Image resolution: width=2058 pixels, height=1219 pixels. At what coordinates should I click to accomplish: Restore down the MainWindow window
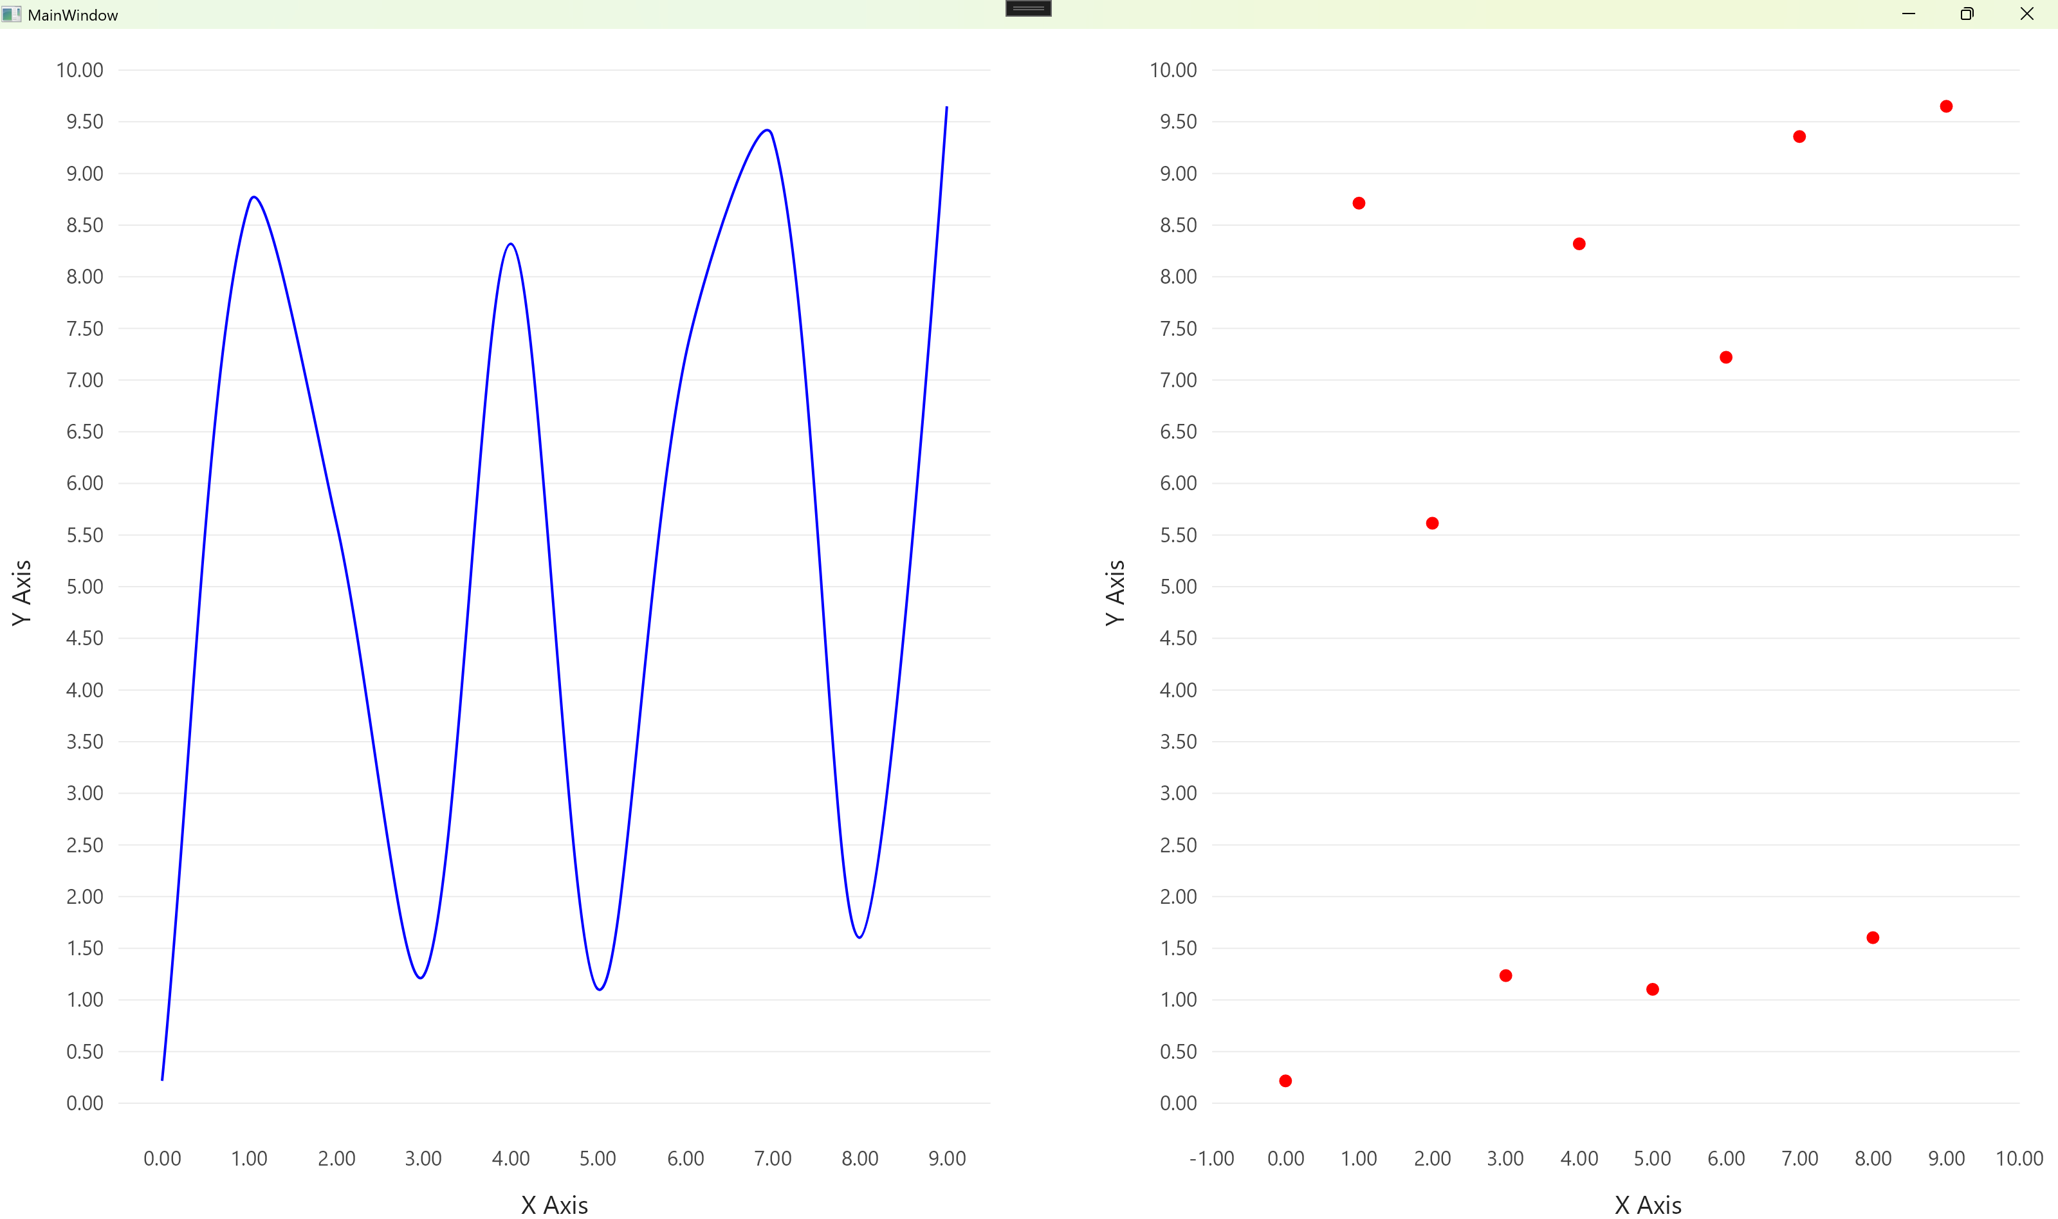[1967, 14]
